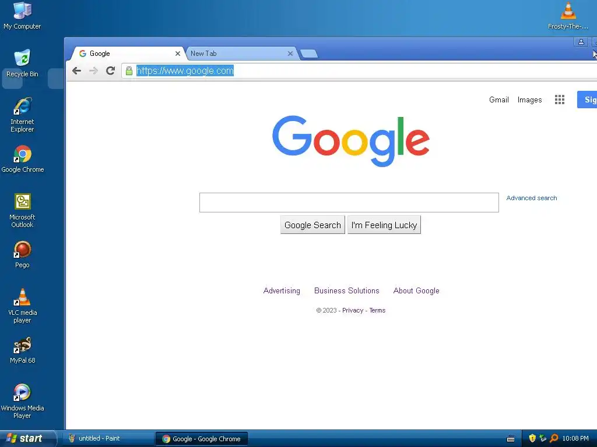Click the Google search input box
The width and height of the screenshot is (597, 447).
pos(349,203)
